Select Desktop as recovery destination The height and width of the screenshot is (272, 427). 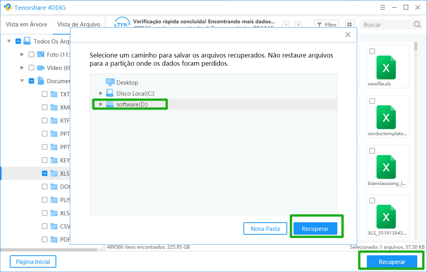(x=127, y=83)
